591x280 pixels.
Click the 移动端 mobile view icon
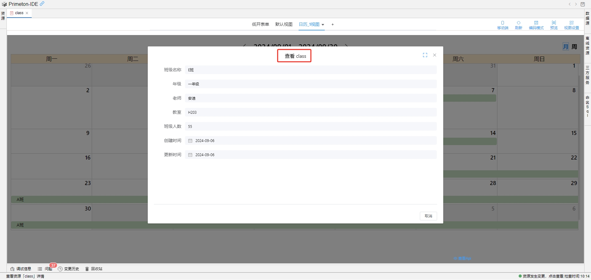(x=503, y=25)
